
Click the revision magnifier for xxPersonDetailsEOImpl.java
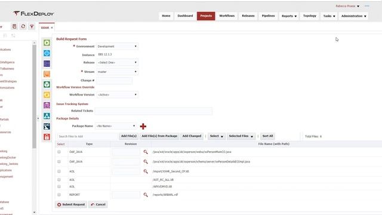[x=146, y=162]
